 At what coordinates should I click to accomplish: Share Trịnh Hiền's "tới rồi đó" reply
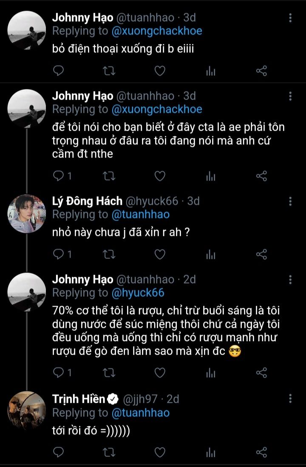pyautogui.click(x=261, y=452)
